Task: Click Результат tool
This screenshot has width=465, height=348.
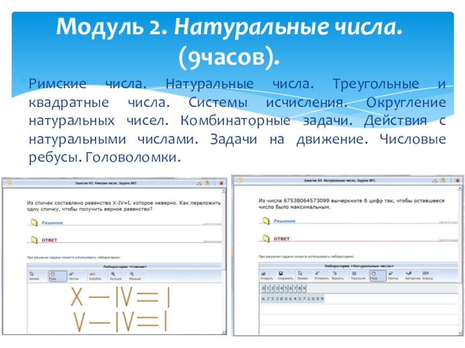Action: click(x=358, y=275)
